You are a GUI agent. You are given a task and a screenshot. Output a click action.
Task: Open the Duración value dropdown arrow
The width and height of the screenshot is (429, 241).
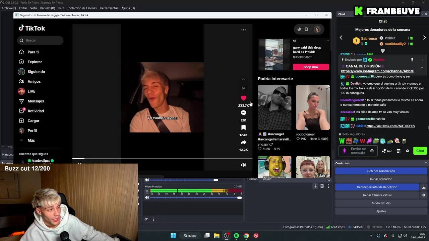pos(329,180)
